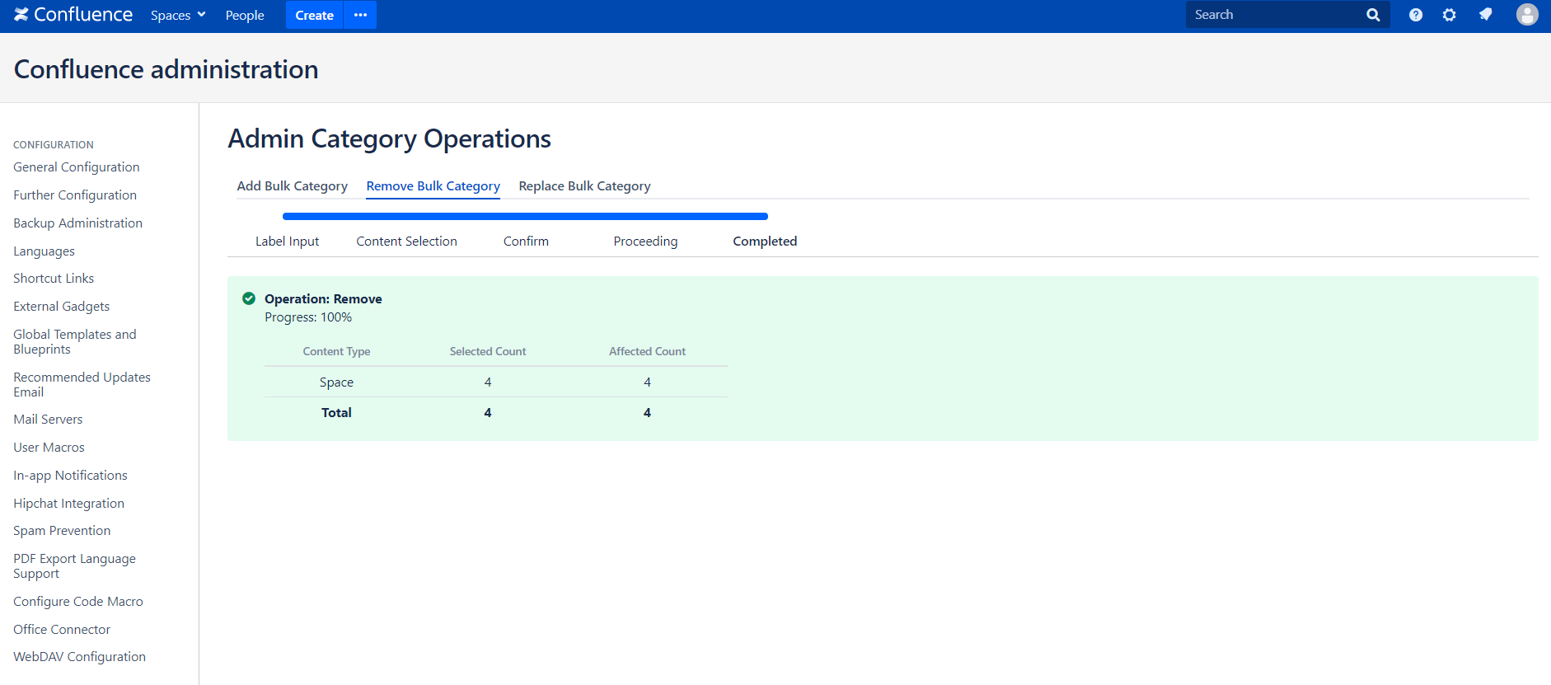Switch to Replace Bulk Category tab
The width and height of the screenshot is (1551, 685).
(584, 186)
